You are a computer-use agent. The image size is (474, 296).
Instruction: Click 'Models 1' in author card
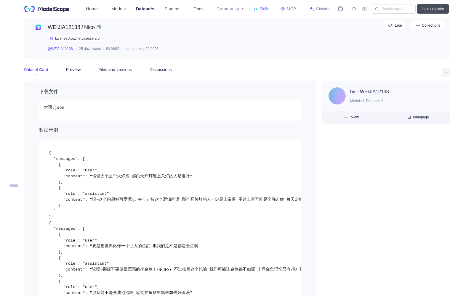tap(357, 101)
